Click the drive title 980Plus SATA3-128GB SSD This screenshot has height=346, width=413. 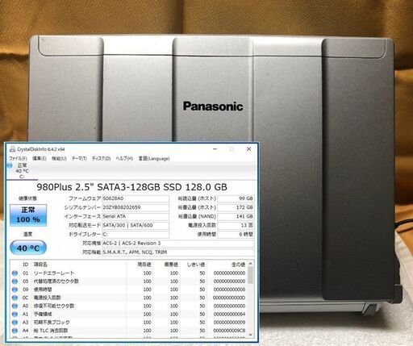pyautogui.click(x=131, y=187)
